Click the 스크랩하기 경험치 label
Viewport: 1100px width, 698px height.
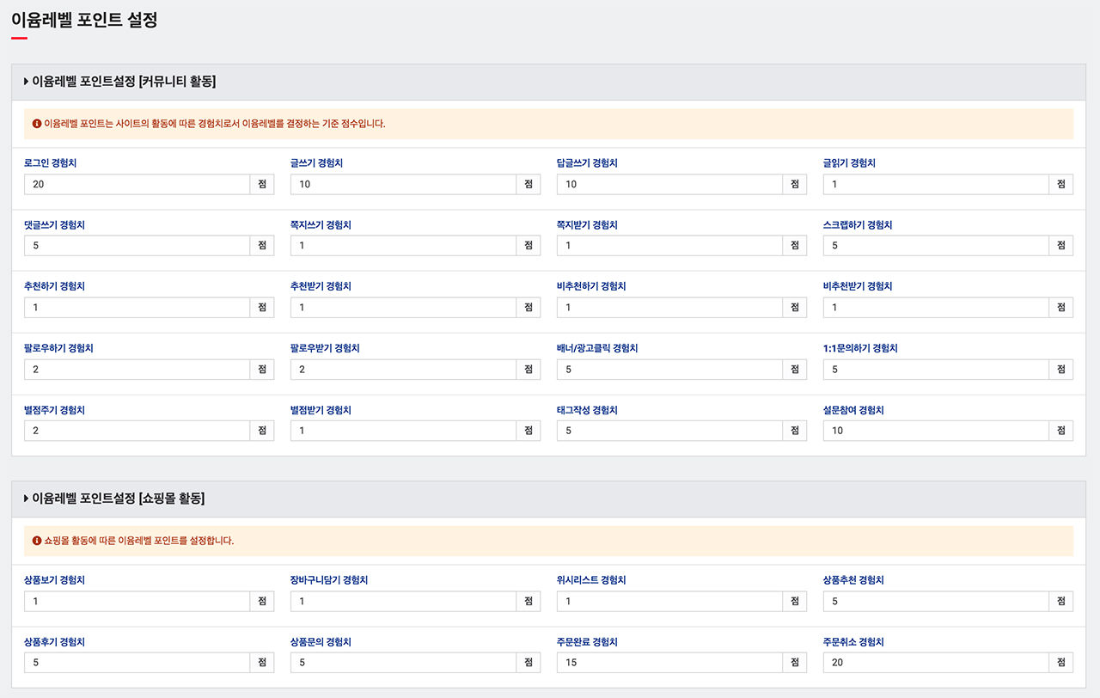(x=858, y=225)
